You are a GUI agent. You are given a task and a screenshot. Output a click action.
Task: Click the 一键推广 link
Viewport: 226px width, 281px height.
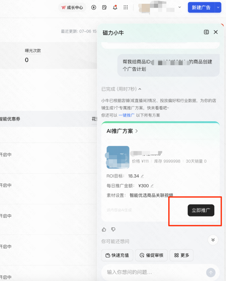[x=126, y=115]
